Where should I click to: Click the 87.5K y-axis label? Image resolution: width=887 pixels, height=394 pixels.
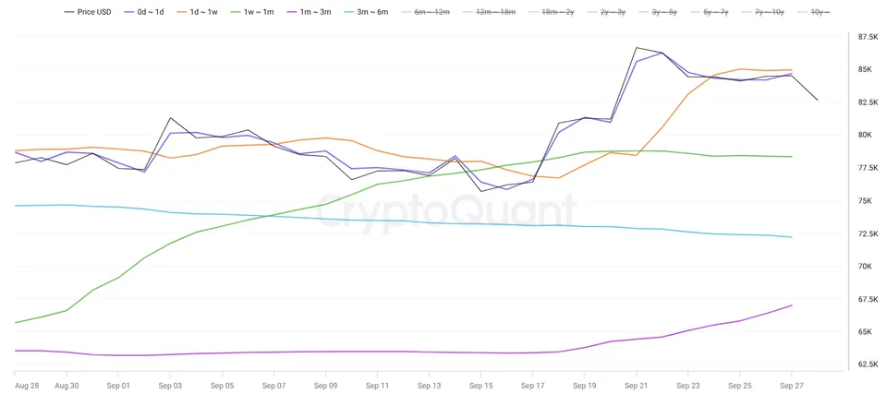point(868,37)
